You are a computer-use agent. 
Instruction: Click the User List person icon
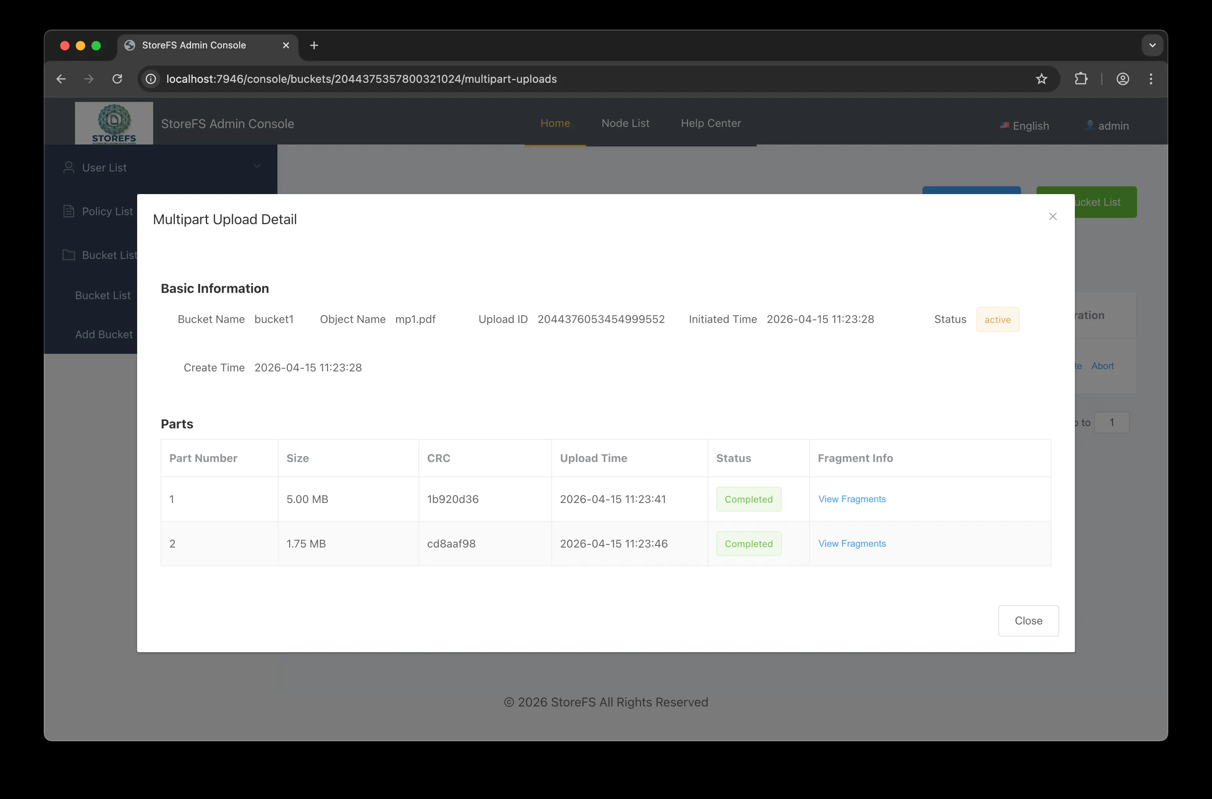68,168
